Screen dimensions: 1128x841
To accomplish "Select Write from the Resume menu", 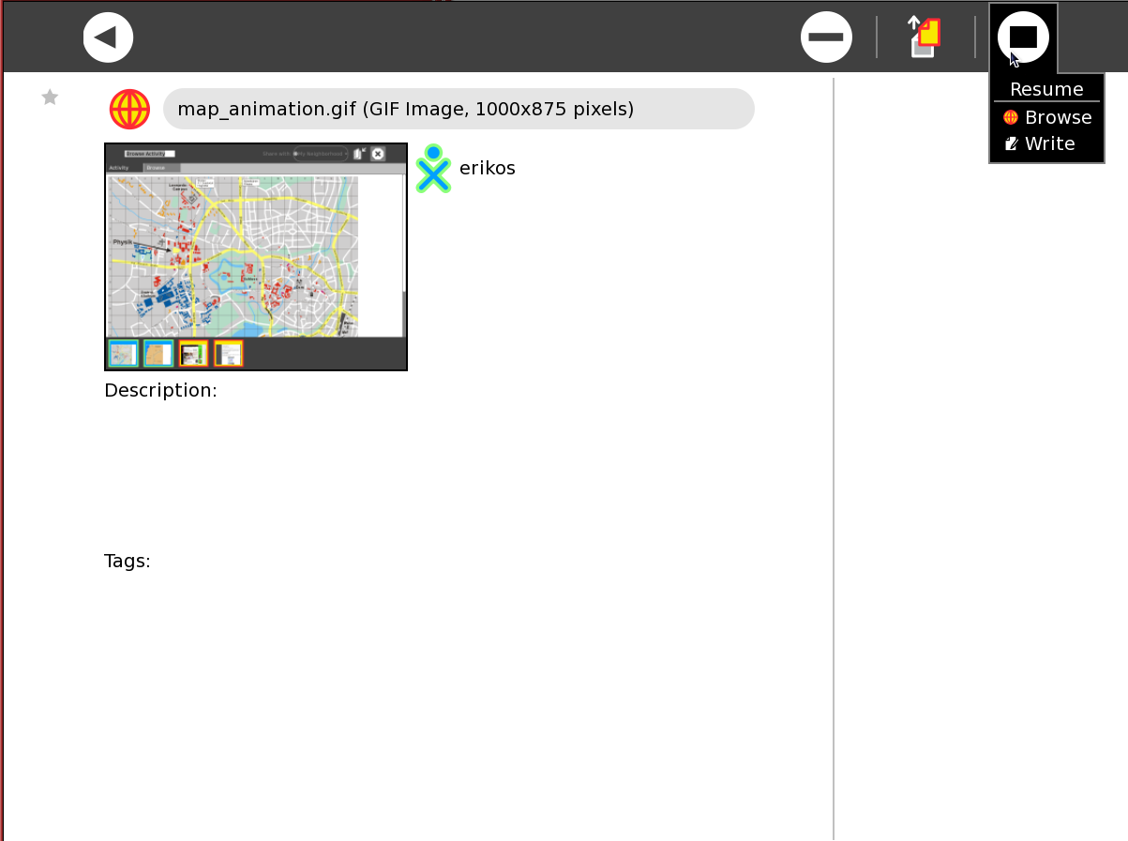I will [x=1049, y=144].
